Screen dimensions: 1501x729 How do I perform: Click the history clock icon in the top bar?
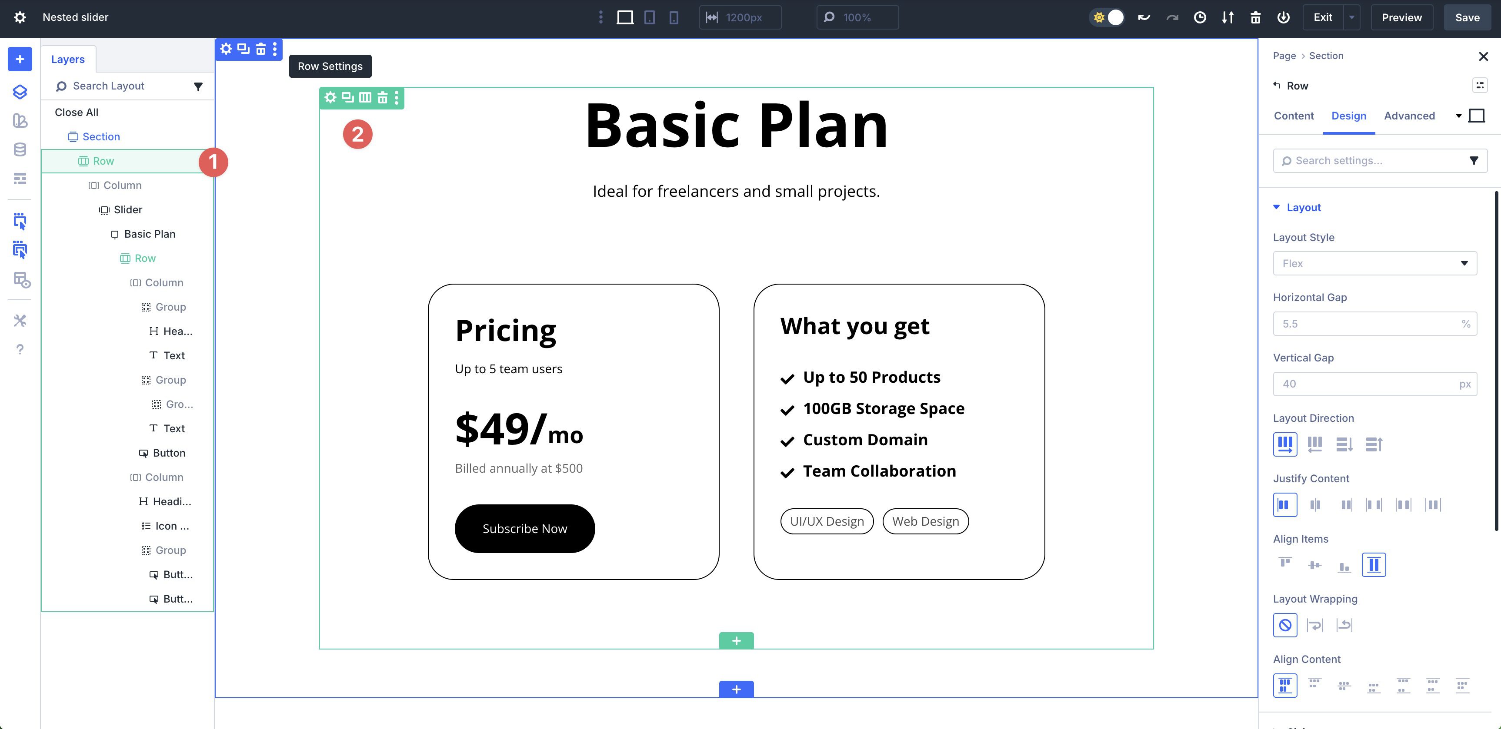1199,17
